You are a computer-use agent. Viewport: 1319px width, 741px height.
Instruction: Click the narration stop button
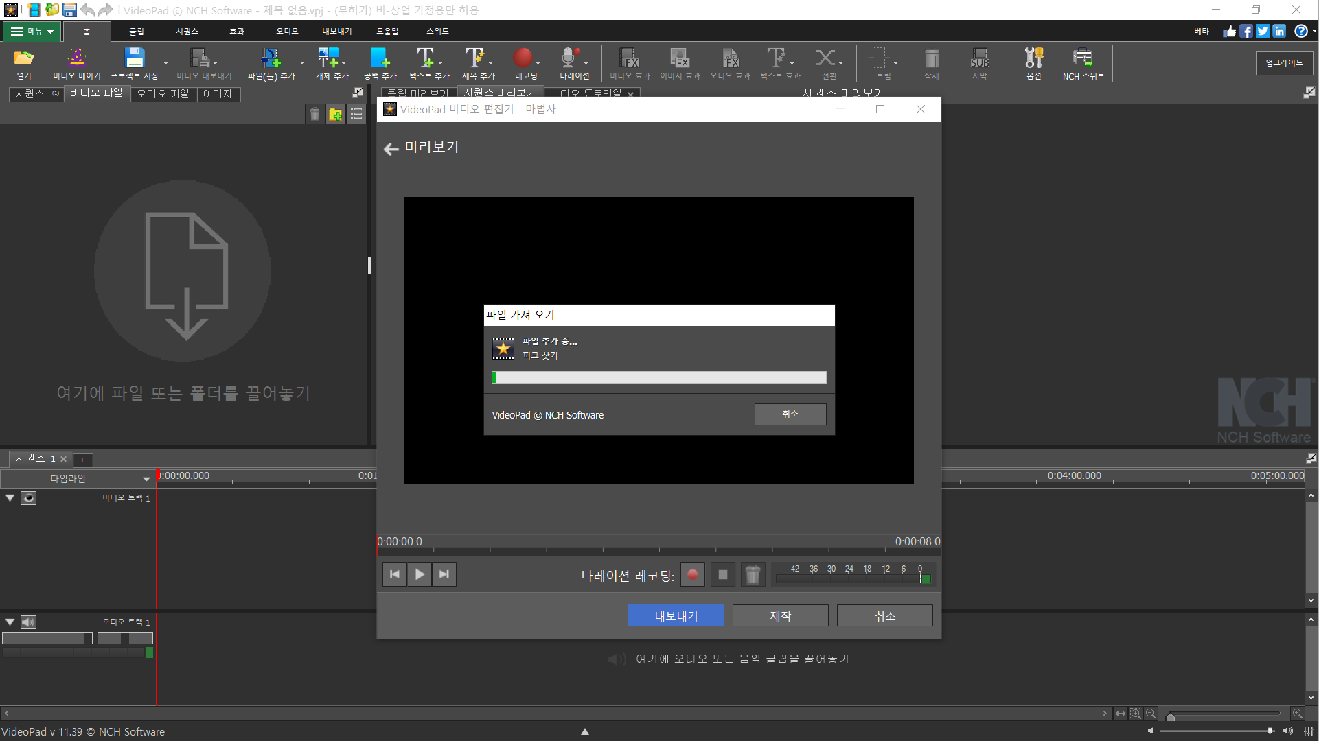pyautogui.click(x=722, y=575)
